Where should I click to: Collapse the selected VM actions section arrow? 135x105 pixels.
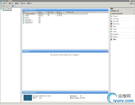pos(134,14)
